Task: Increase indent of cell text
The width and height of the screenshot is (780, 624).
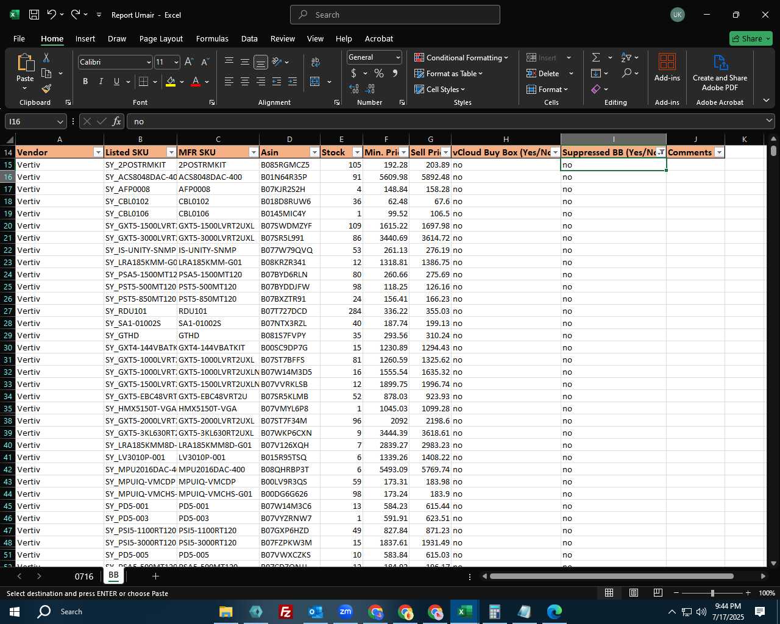Action: 292,82
